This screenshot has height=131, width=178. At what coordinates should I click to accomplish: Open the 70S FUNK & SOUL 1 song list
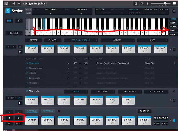81,40
